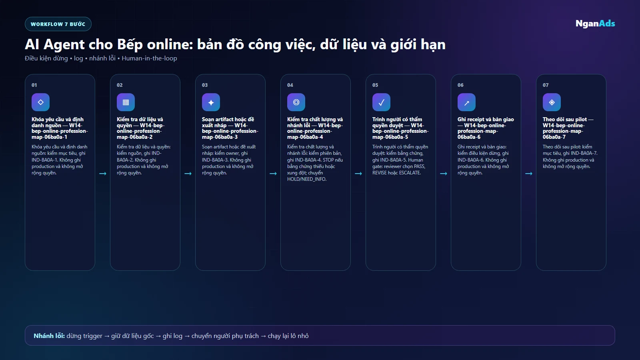Click description mentioning REVISE hoặc ESCALATE
Screen dimensions: 640x360
coord(400,160)
